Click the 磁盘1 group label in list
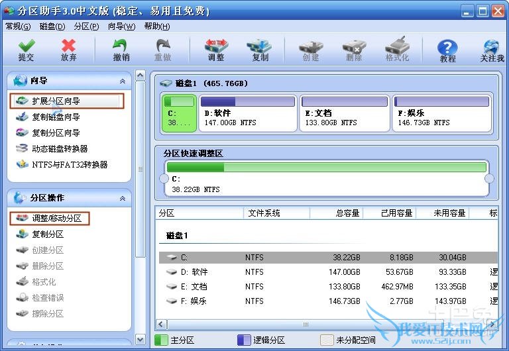509x351 pixels. pos(177,236)
